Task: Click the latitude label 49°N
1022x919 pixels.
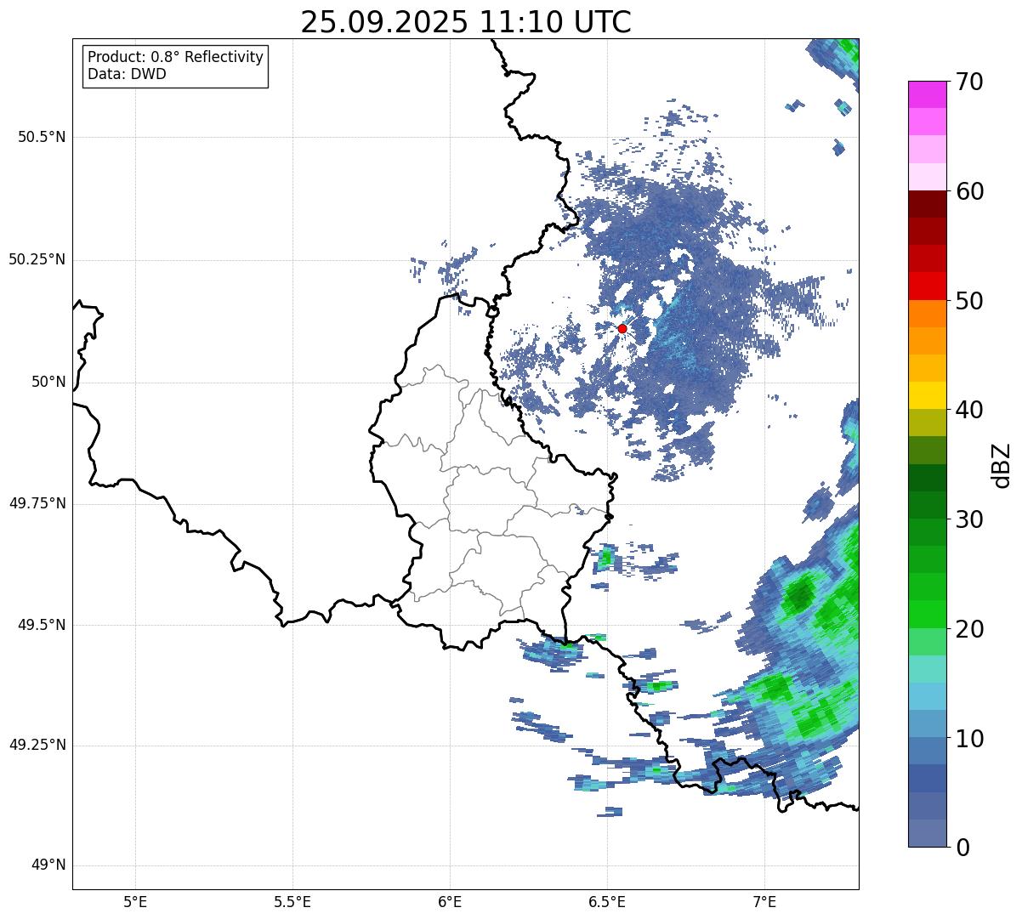Action: coord(48,865)
